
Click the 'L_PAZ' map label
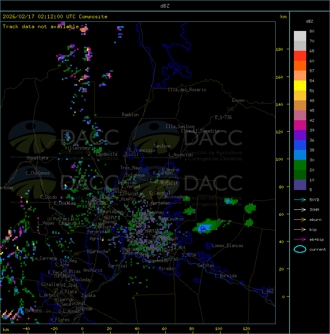click(268, 292)
